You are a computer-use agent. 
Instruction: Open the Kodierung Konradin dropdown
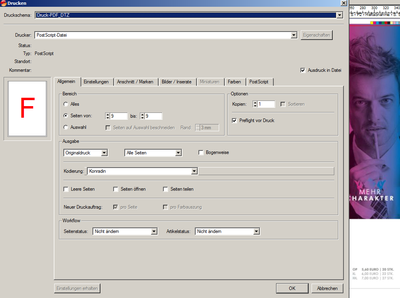point(194,171)
